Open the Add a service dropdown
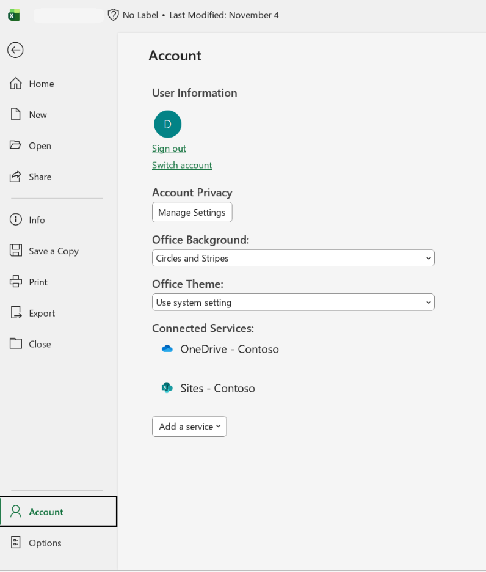This screenshot has height=572, width=486. (189, 426)
